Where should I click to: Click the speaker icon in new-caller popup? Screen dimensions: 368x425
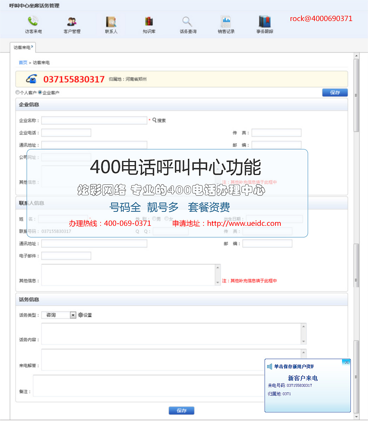tap(270, 366)
